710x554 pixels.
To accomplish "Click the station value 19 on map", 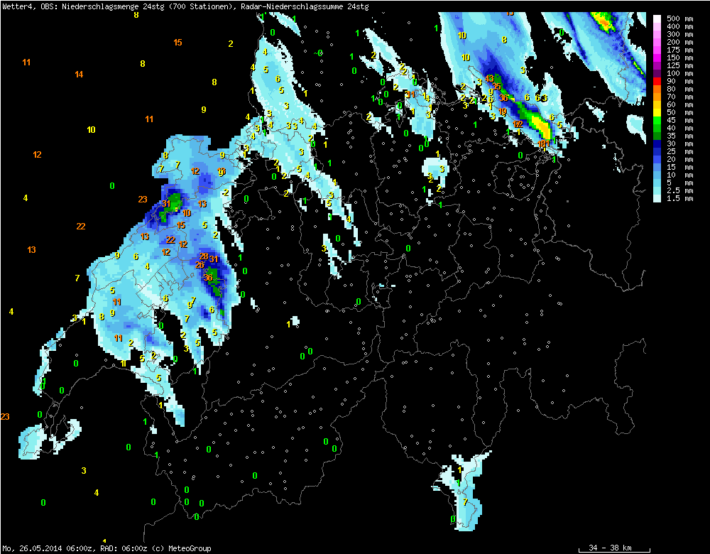I will click(x=503, y=112).
